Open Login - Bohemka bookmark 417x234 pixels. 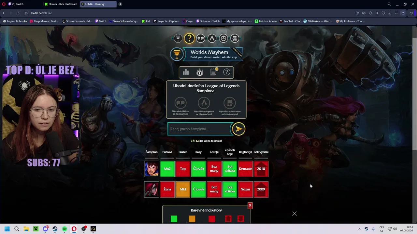pyautogui.click(x=15, y=21)
